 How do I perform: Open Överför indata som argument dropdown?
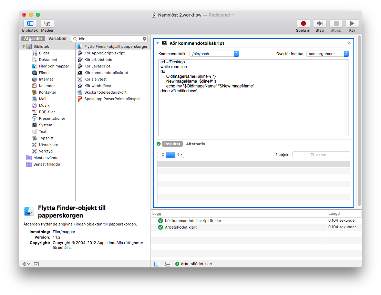click(328, 54)
